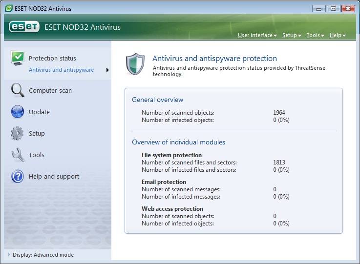Select Protection status in the sidebar

tap(52, 58)
